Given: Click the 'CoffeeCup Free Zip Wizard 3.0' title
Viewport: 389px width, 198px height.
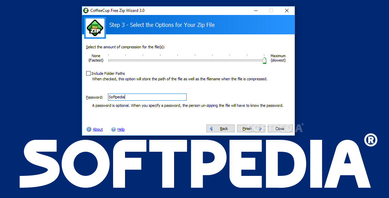Looking at the screenshot, I should pos(117,11).
